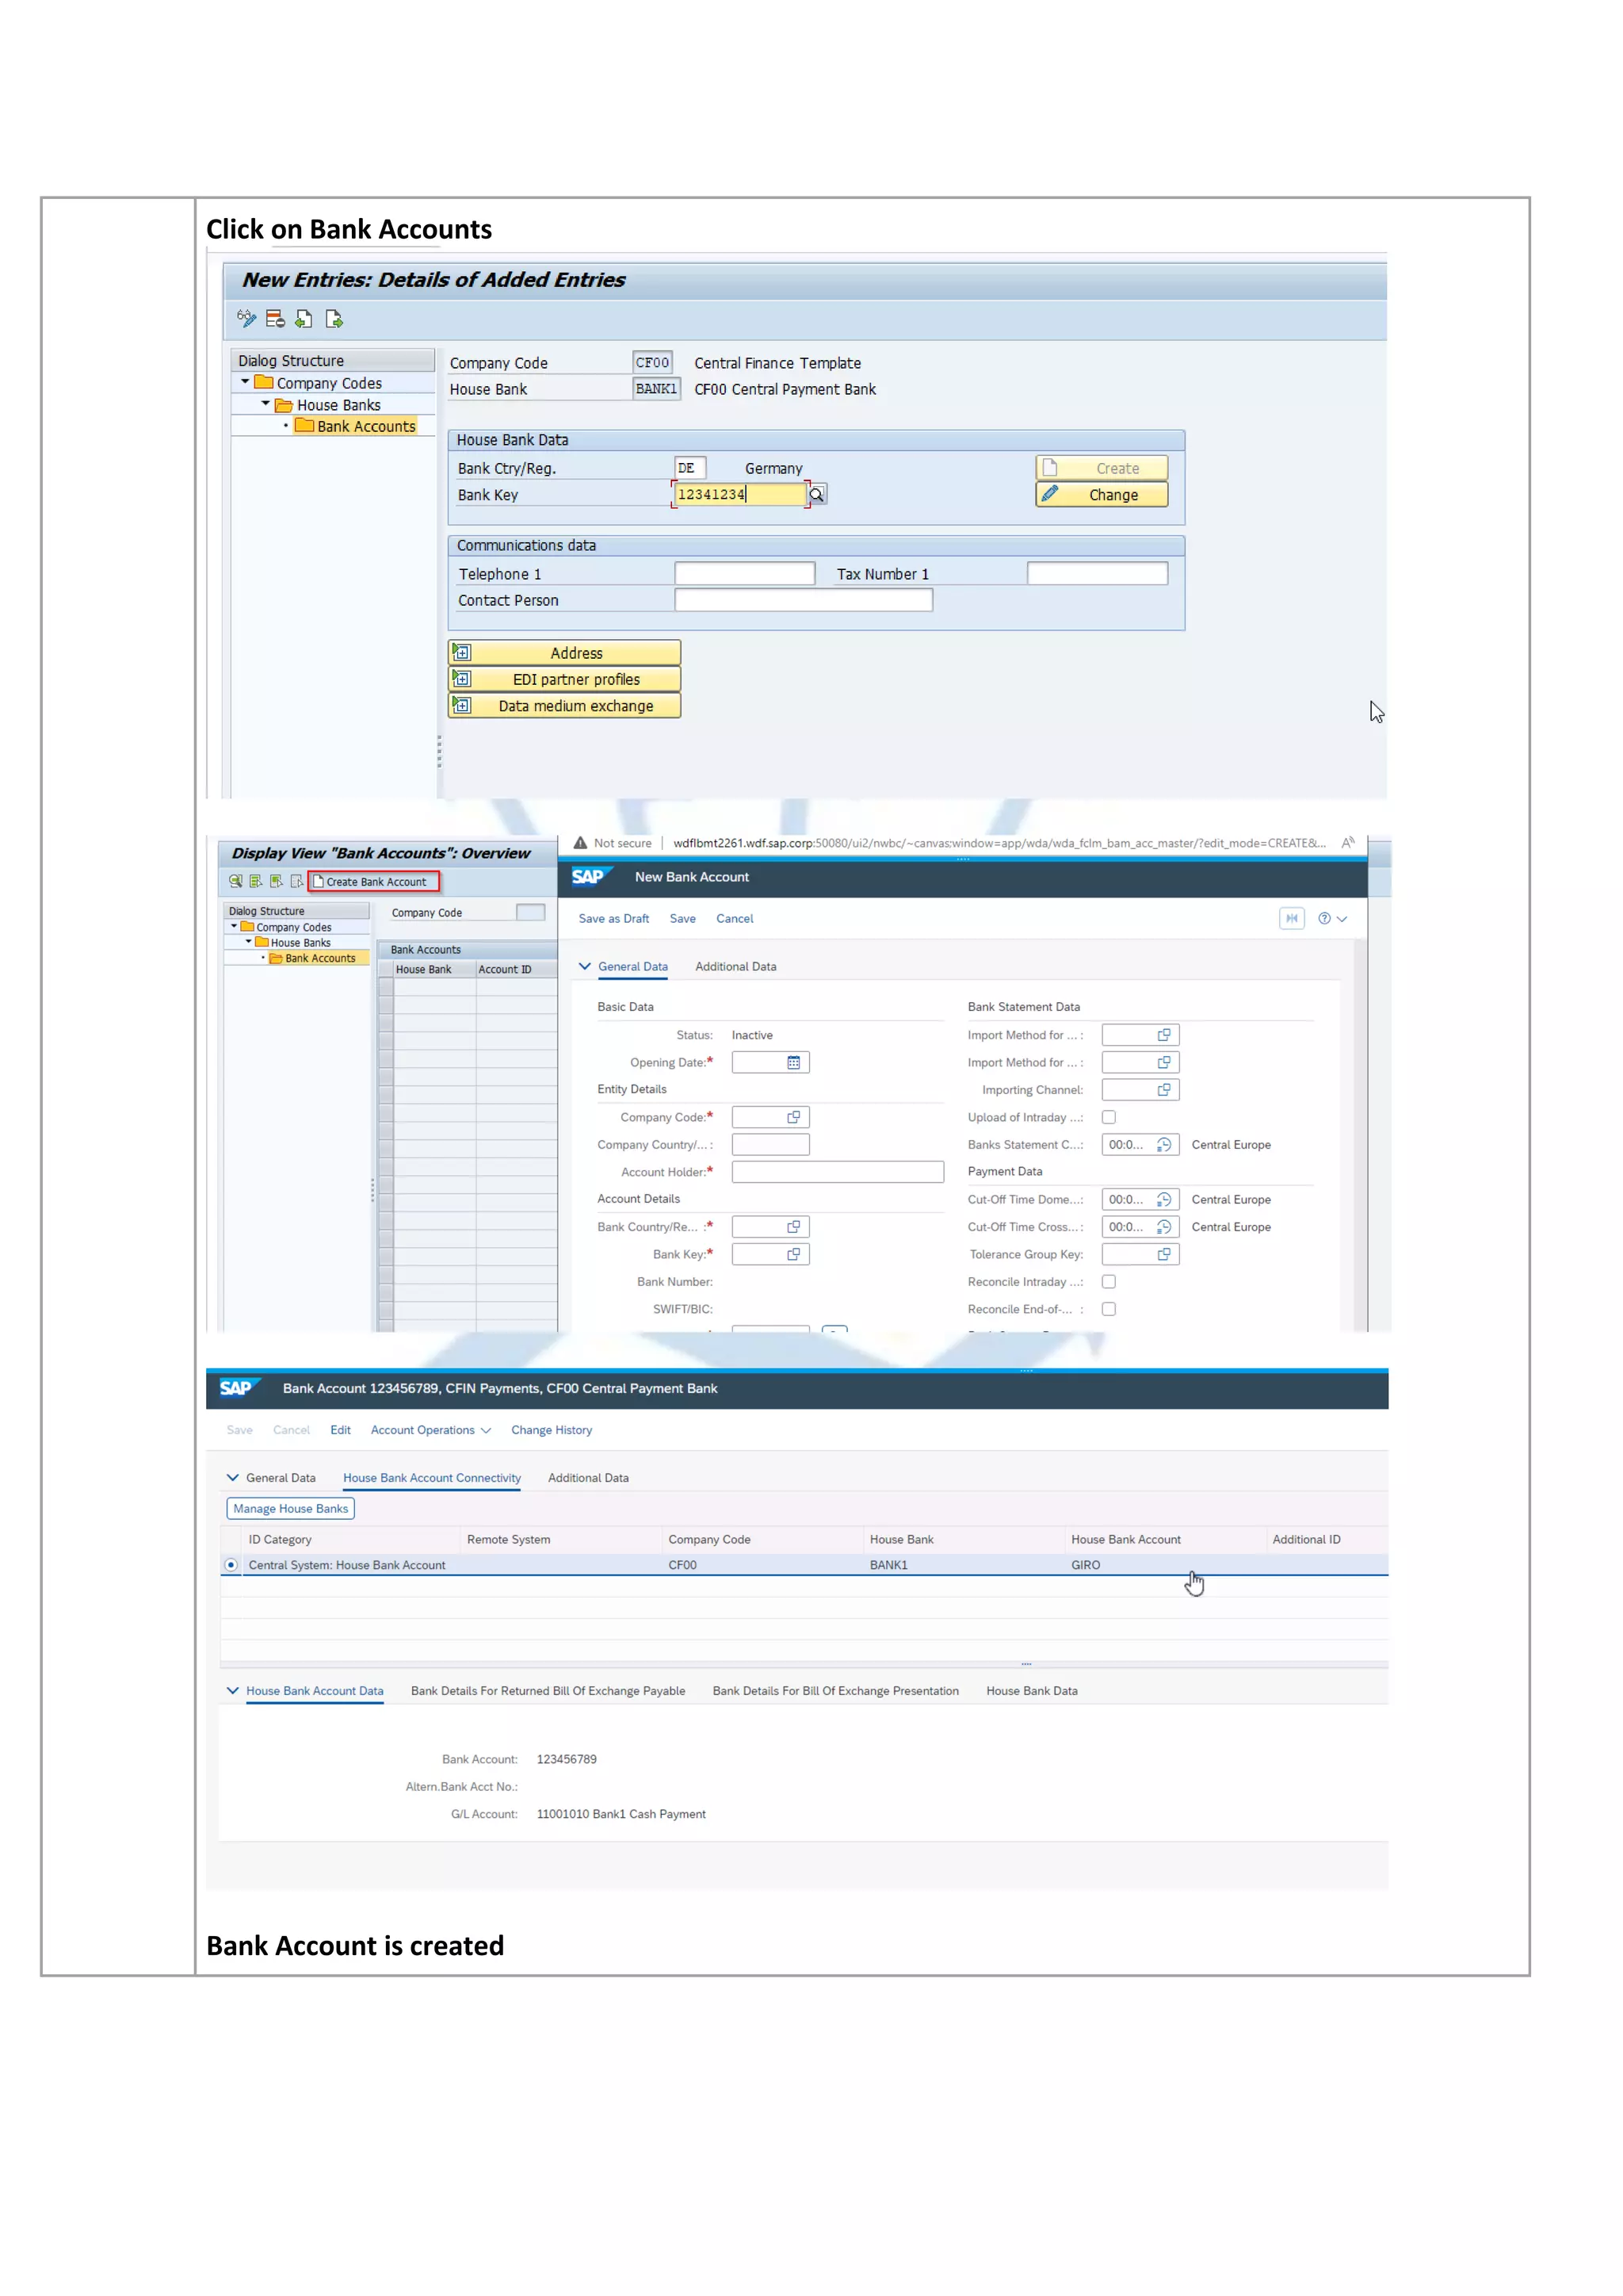Click the expand icon on Data medium exchange
Image resolution: width=1623 pixels, height=2296 pixels.
click(462, 705)
